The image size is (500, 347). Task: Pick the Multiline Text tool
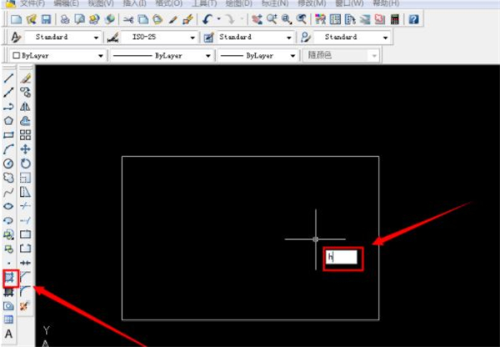click(x=8, y=334)
